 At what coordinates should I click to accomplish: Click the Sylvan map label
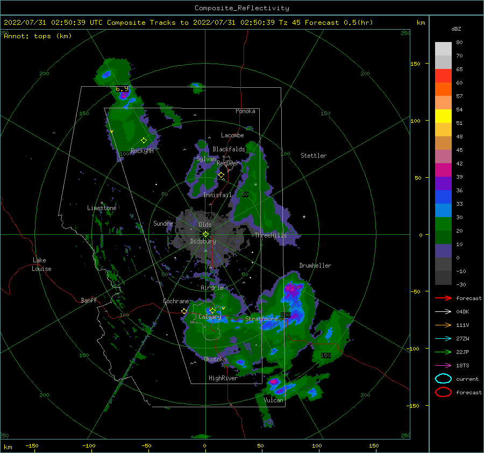click(x=206, y=159)
